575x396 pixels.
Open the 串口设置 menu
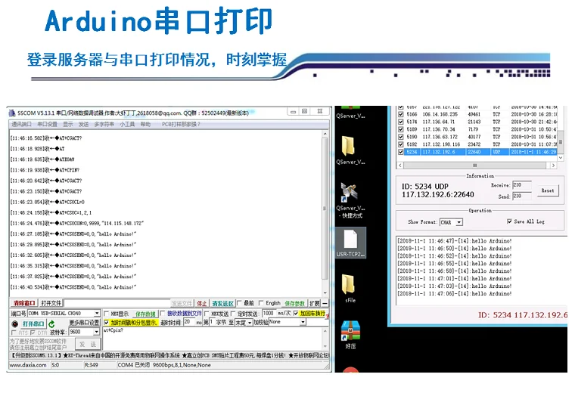tap(47, 124)
